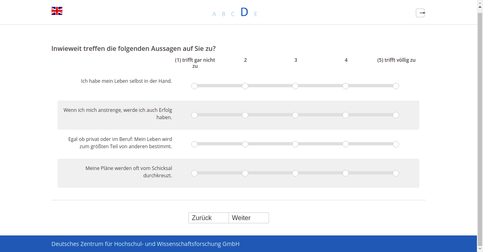The width and height of the screenshot is (483, 252).
Task: Click the question heading 'Inwieweit treffen die folgenden Aussagen'
Action: [x=133, y=48]
